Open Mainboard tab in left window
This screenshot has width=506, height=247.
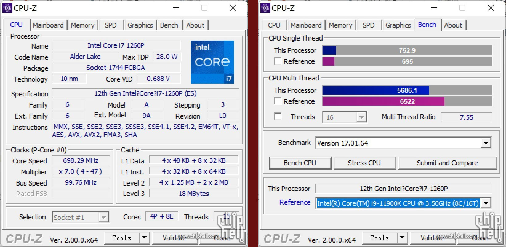[x=48, y=25]
